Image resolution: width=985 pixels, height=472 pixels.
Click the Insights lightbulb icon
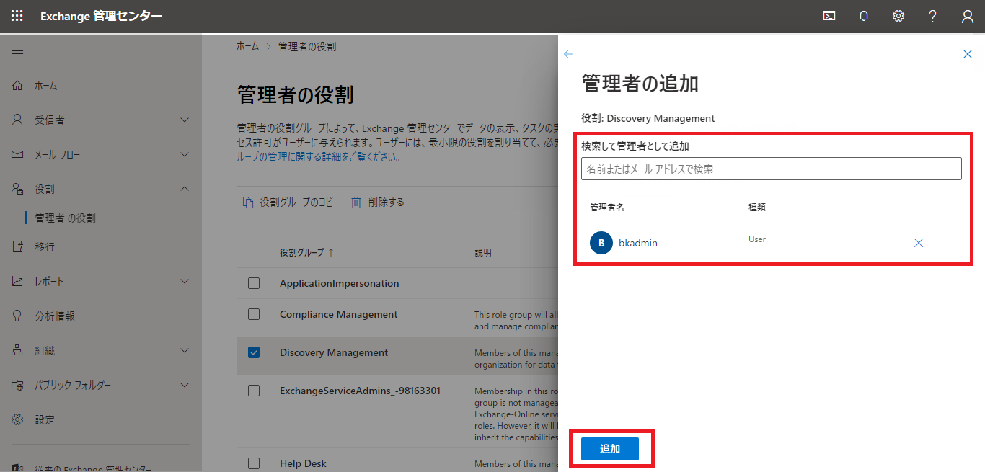[x=18, y=316]
